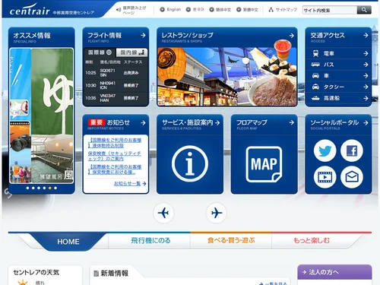Open the sitemap icon link
The image size is (380, 285).
[271, 10]
